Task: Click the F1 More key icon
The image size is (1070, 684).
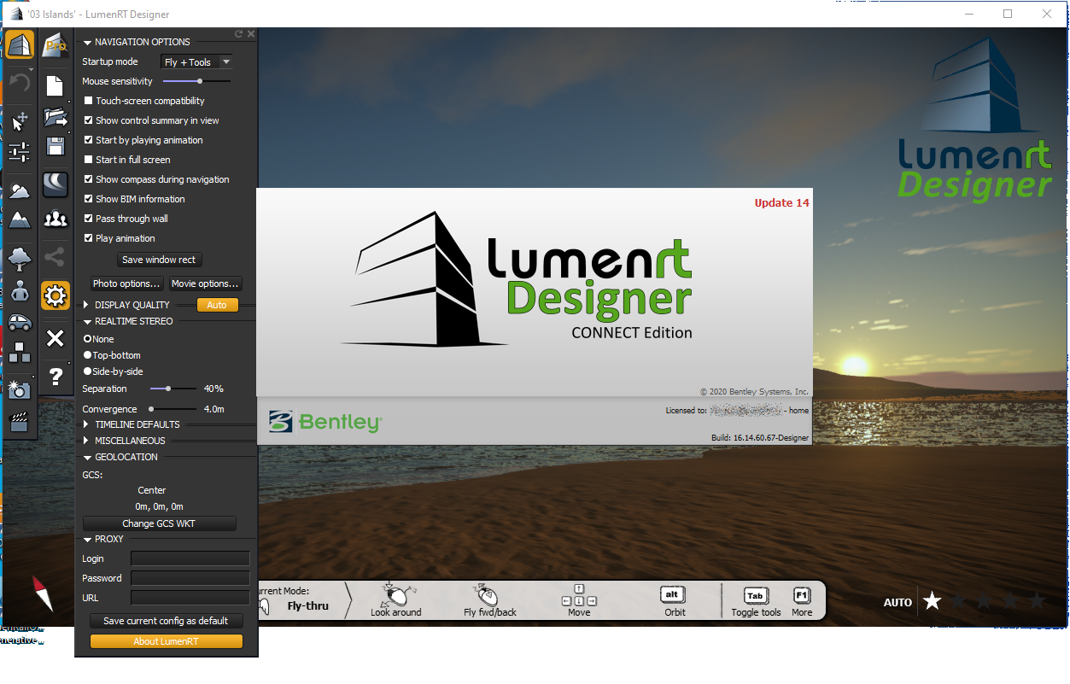Action: [x=801, y=595]
